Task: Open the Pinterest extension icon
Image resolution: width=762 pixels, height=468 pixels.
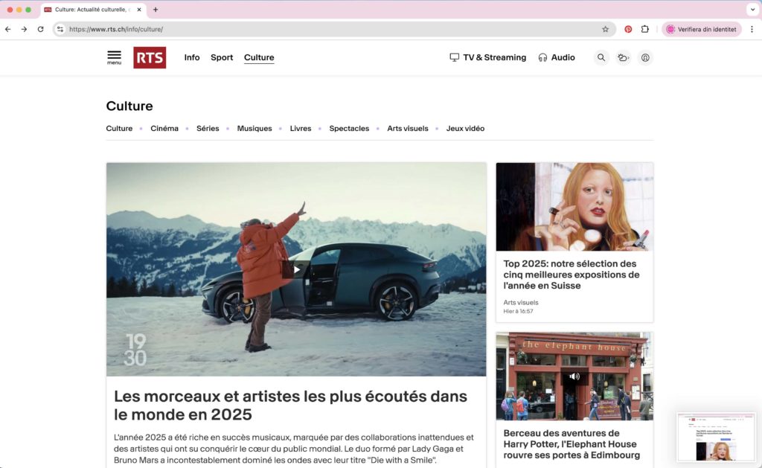Action: click(628, 29)
